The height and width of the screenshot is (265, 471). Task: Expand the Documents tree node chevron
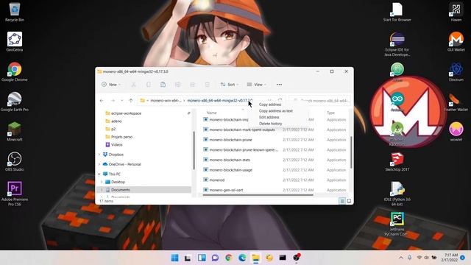[102, 190]
